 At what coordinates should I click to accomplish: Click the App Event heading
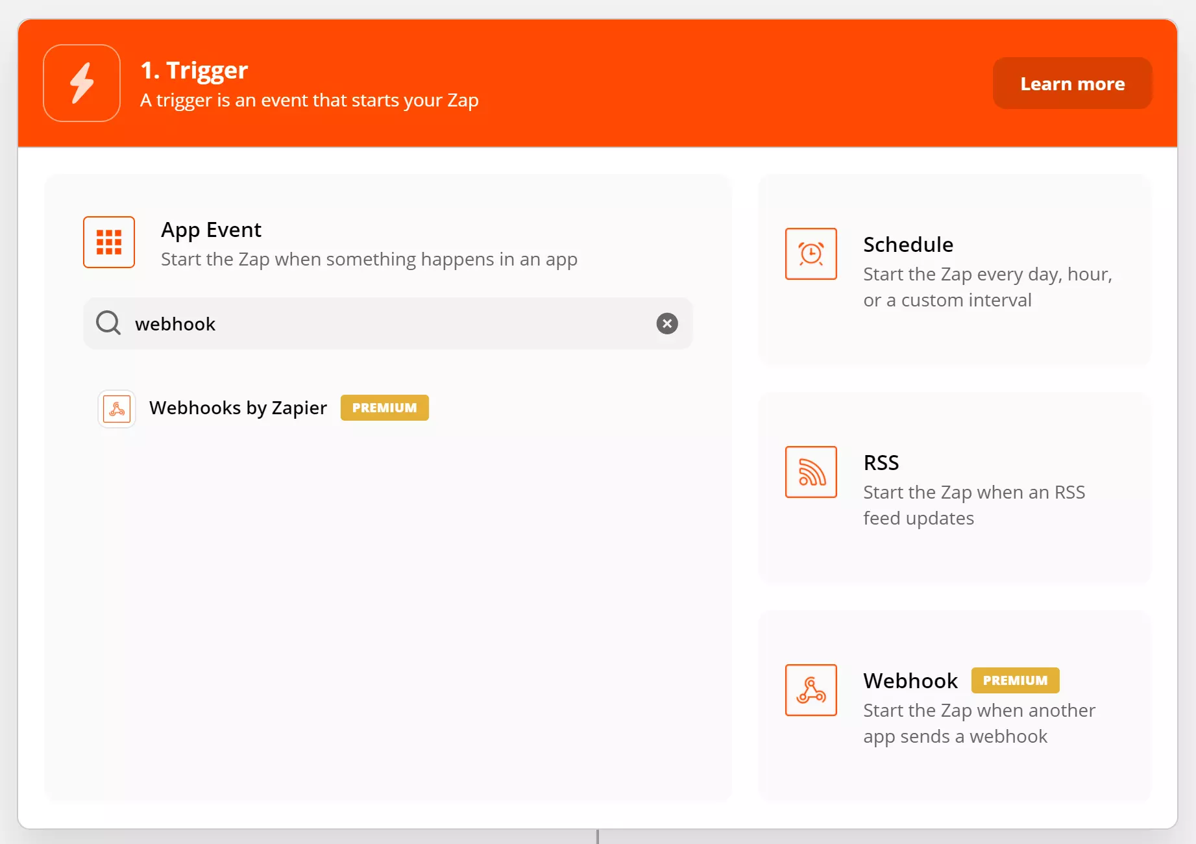click(212, 230)
